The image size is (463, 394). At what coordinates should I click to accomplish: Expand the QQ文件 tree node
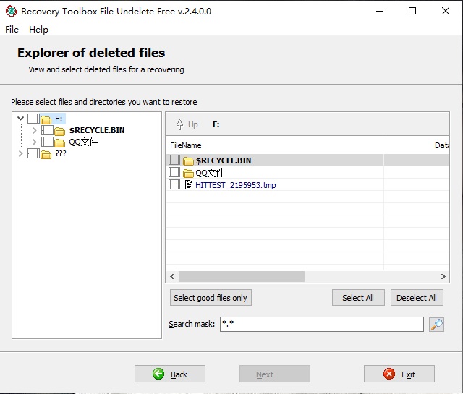pyautogui.click(x=34, y=142)
